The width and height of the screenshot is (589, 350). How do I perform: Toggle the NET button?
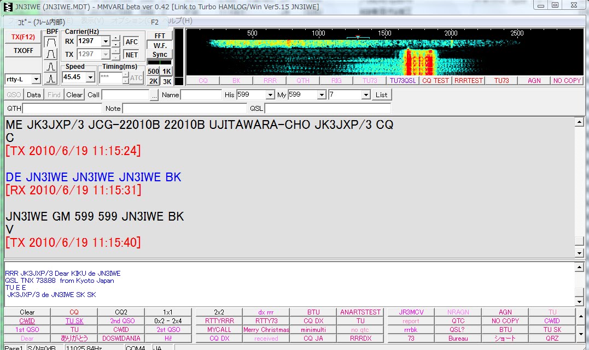131,55
